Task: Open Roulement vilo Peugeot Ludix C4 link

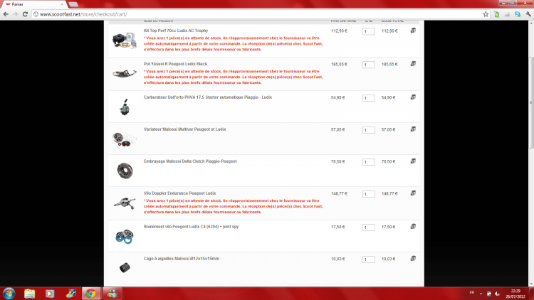Action: 191,227
